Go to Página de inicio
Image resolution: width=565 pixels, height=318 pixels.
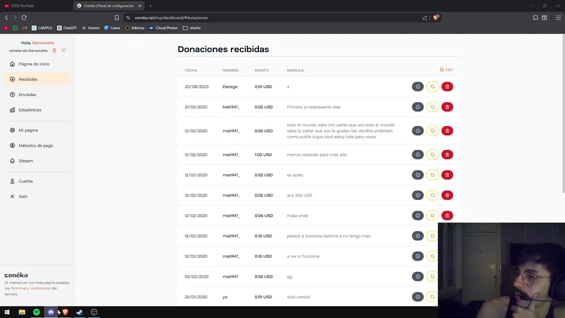coord(38,64)
